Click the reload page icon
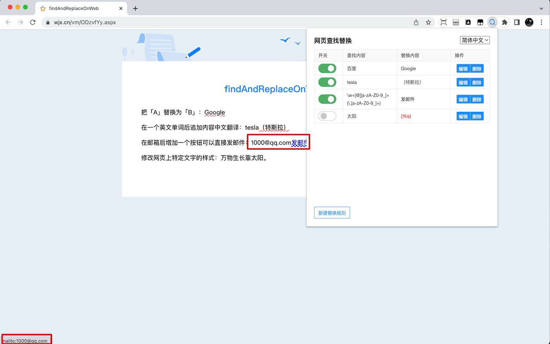 coord(33,22)
